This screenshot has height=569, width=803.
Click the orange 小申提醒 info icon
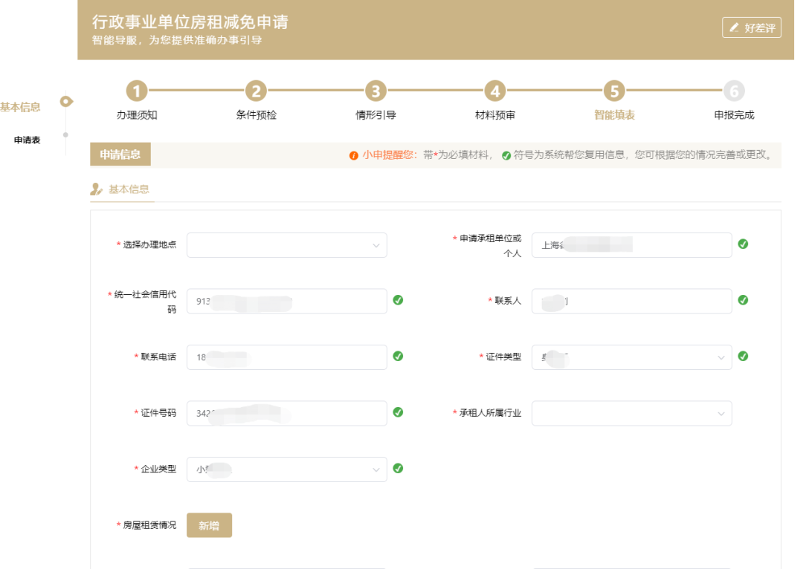tap(354, 156)
